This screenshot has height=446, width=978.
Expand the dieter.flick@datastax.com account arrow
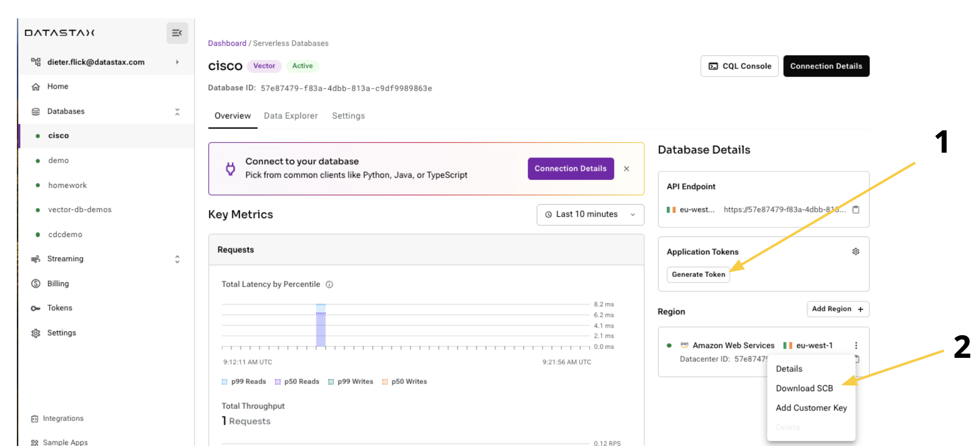pyautogui.click(x=177, y=62)
